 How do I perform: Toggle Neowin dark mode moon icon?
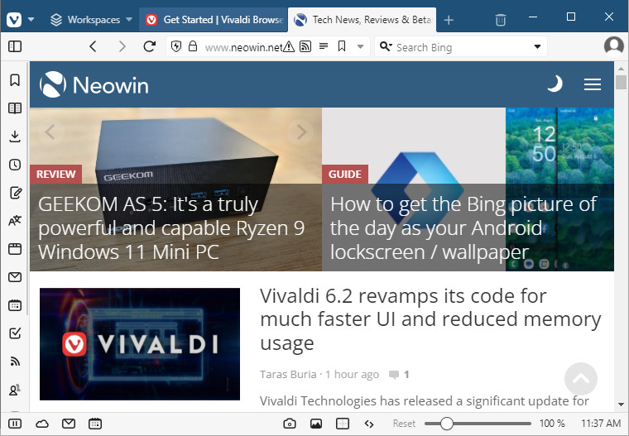(x=555, y=84)
